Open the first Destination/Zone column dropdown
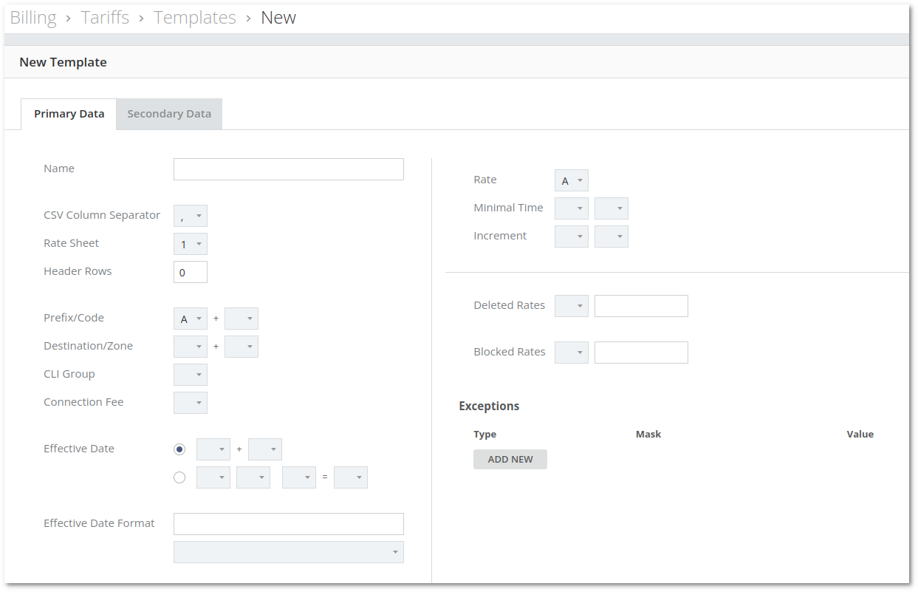The height and width of the screenshot is (592, 918). (191, 347)
